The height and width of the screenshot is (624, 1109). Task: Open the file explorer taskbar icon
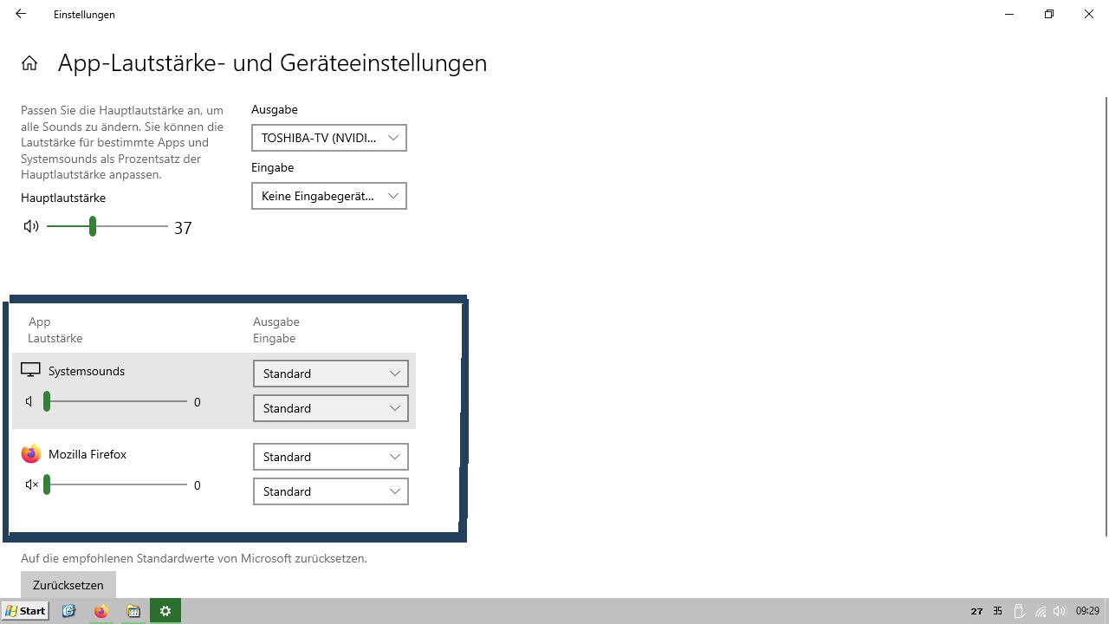click(133, 611)
